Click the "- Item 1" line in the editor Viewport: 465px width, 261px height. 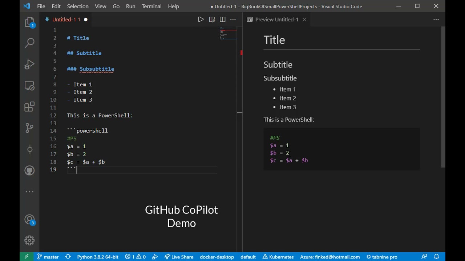(x=80, y=84)
